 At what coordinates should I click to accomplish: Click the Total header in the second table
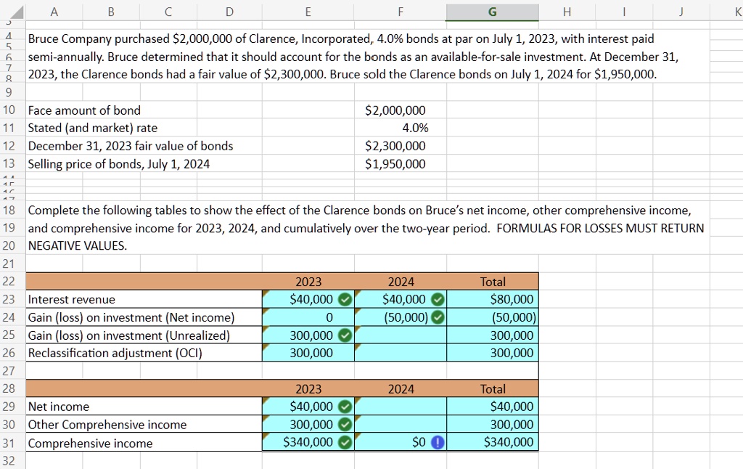click(x=493, y=388)
